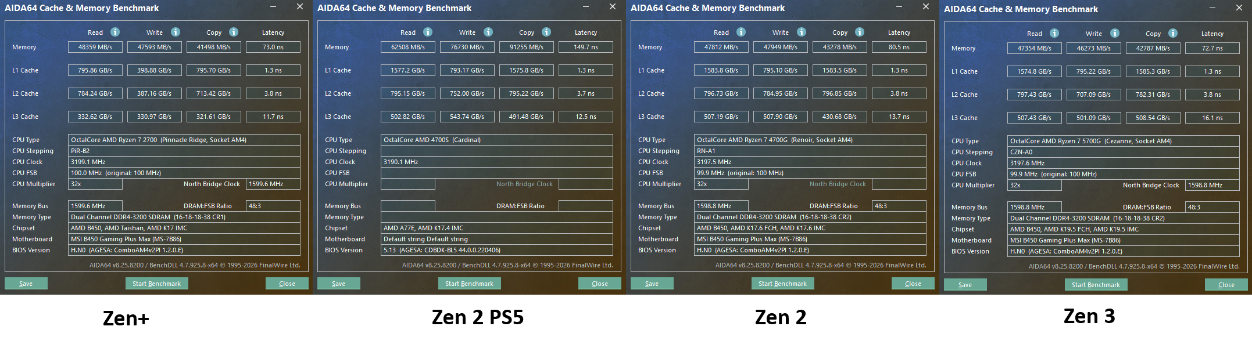Click Memory write value 47593 MB/s
The image size is (1252, 337).
(x=155, y=47)
